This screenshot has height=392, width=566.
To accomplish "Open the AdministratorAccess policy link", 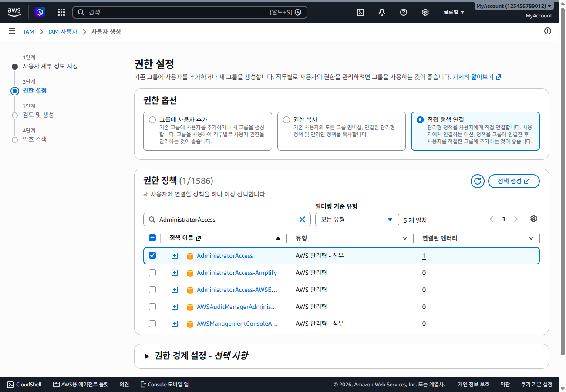I will pos(225,256).
